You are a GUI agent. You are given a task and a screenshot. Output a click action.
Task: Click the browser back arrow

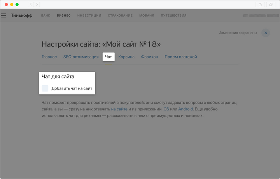coord(31,4)
